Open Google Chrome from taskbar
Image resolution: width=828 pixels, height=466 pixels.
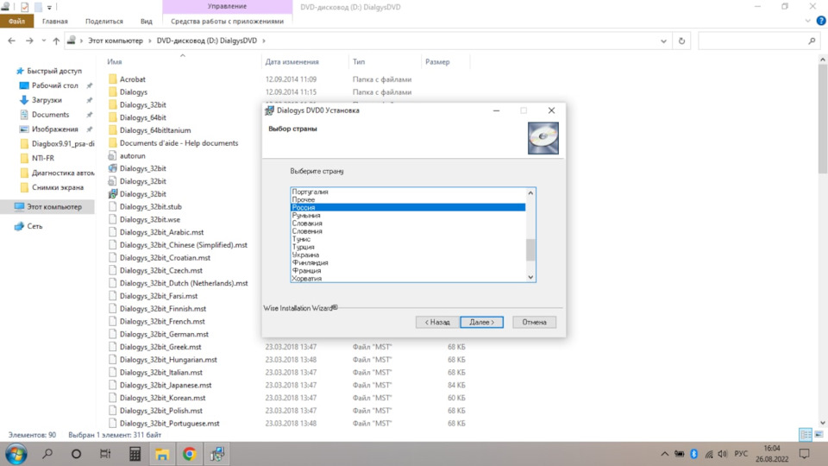click(x=189, y=454)
